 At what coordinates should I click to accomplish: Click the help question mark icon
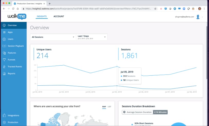point(124,112)
